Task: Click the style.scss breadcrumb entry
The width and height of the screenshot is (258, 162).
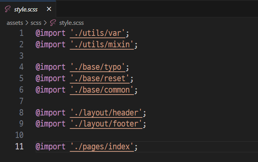Action: pos(71,23)
